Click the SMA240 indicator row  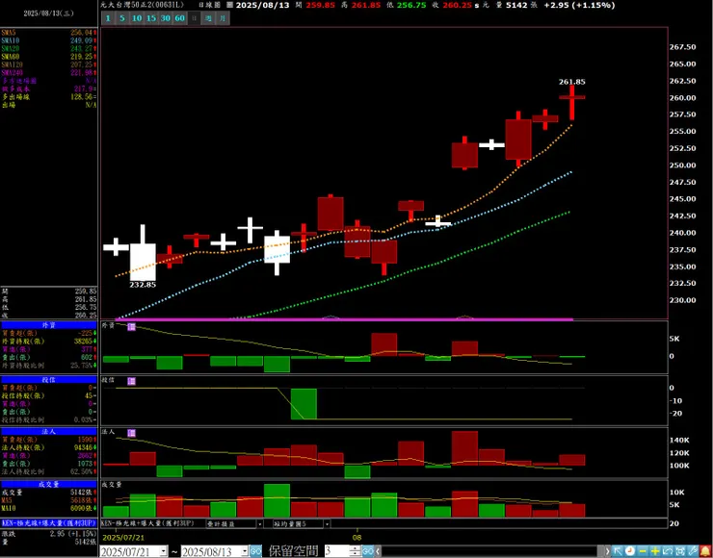pyautogui.click(x=48, y=73)
